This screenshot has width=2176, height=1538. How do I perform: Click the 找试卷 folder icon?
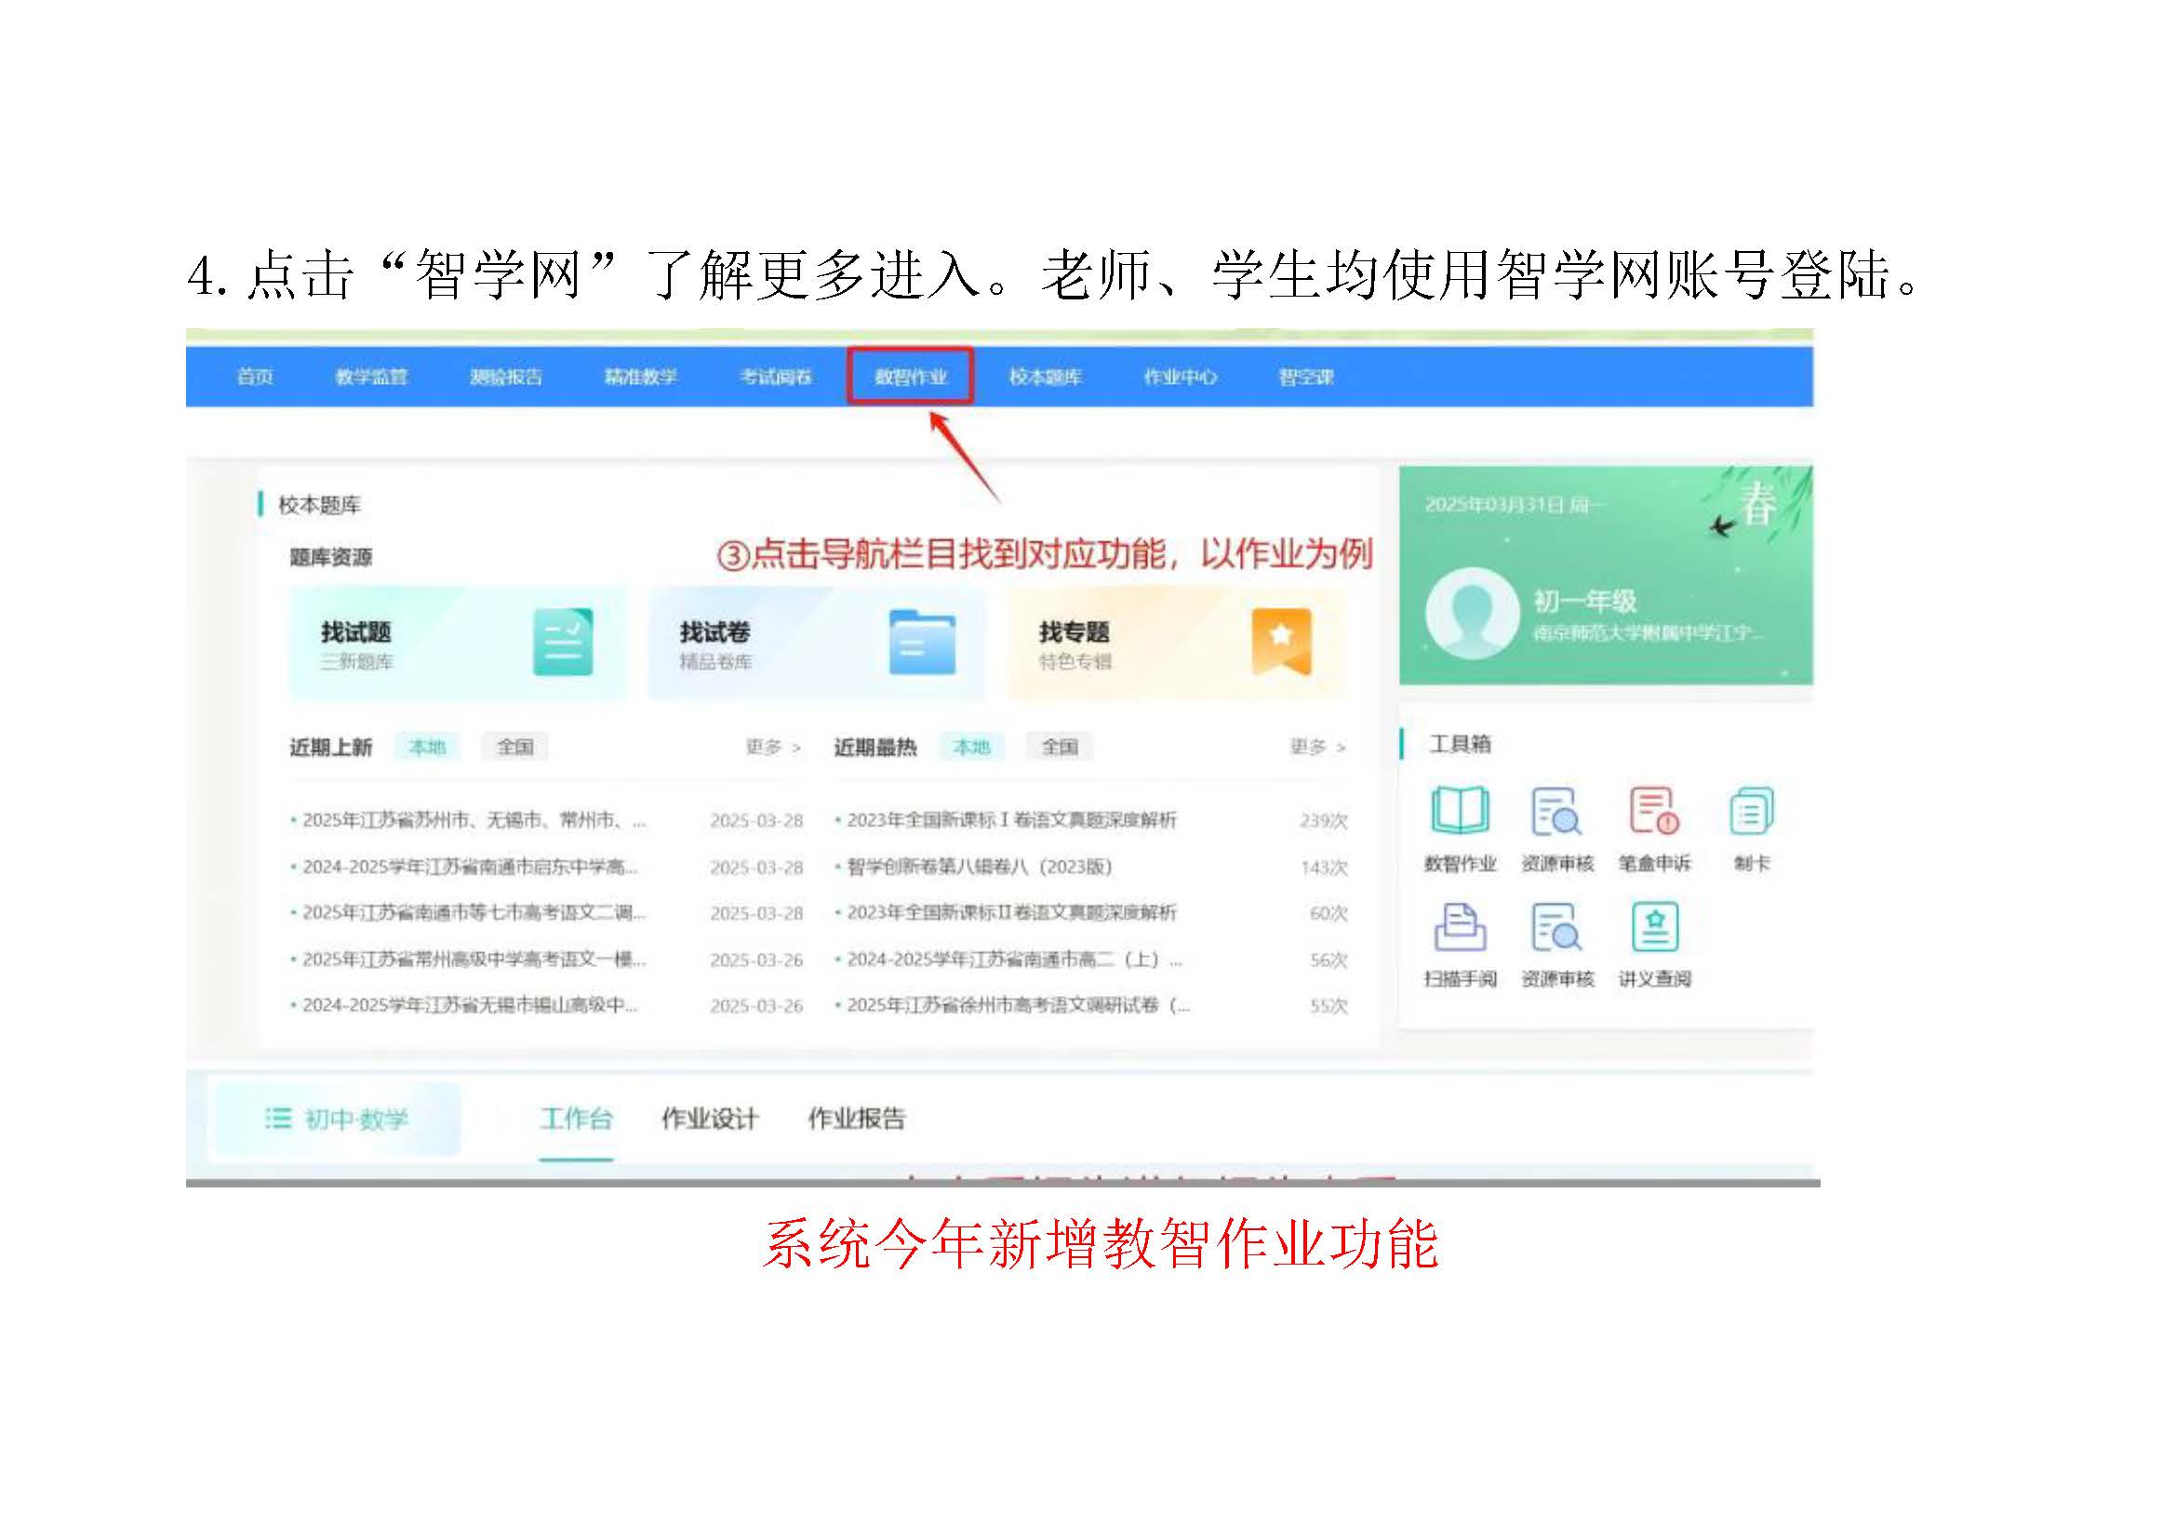[921, 643]
